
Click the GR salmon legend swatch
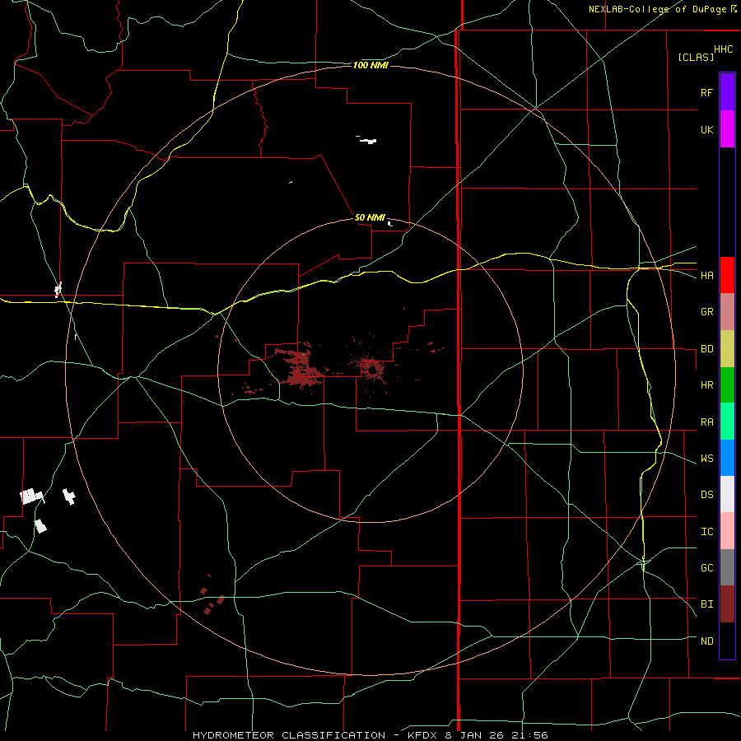pyautogui.click(x=727, y=312)
